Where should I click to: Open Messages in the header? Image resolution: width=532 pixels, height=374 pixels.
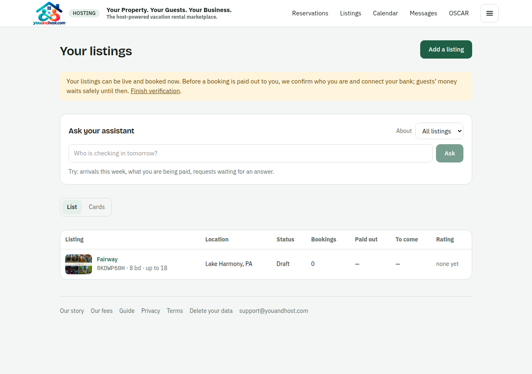pos(423,13)
